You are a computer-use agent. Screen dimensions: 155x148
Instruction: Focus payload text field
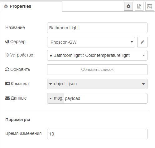point(105,98)
